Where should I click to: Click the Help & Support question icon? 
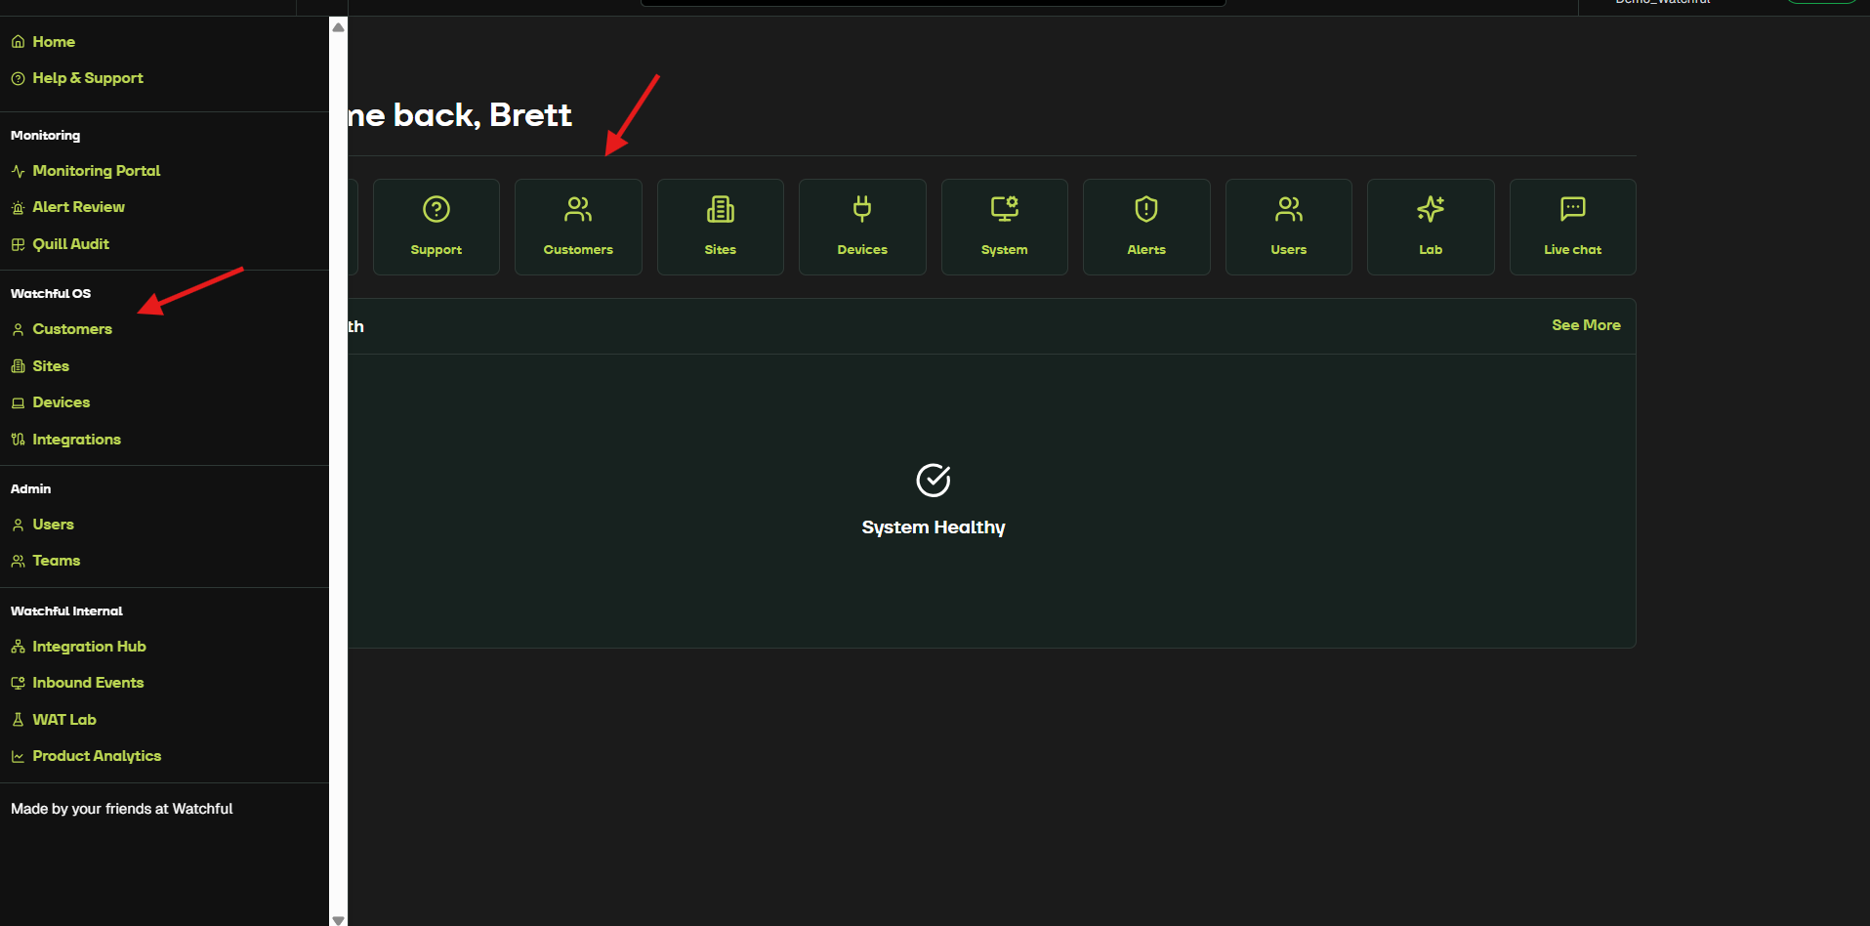click(x=18, y=78)
